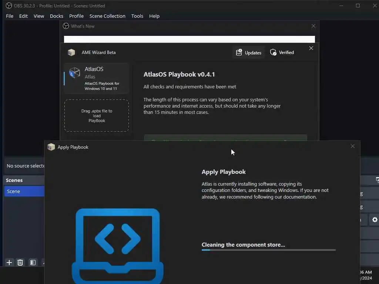379x284 pixels.
Task: Click the Updates button in AME Wizard
Action: click(x=249, y=53)
